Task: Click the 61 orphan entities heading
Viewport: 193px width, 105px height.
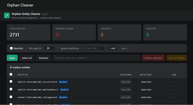Action: 20,67
